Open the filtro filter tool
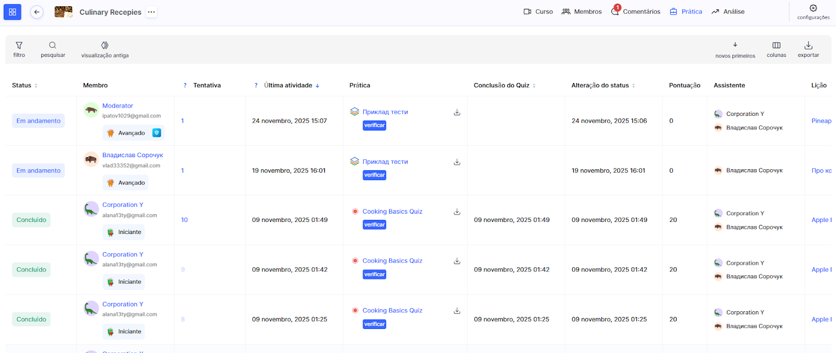 click(19, 49)
